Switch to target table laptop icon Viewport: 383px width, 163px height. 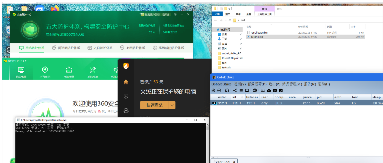[x=247, y=90]
